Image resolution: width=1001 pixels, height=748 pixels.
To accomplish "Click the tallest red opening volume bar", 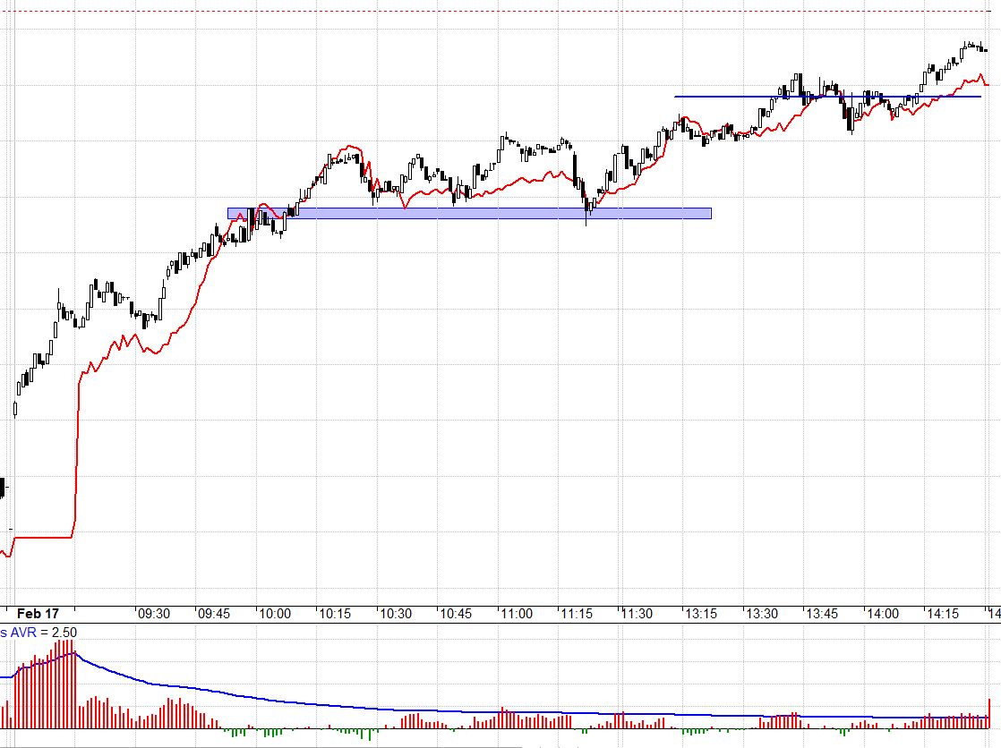I will point(65,684).
